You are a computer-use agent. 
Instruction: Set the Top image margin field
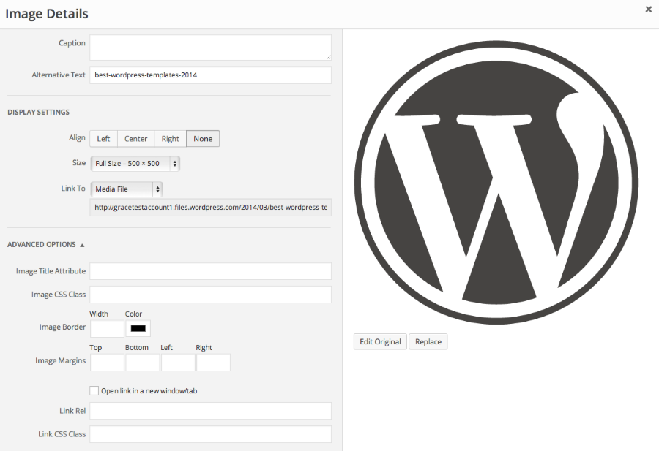(x=106, y=362)
